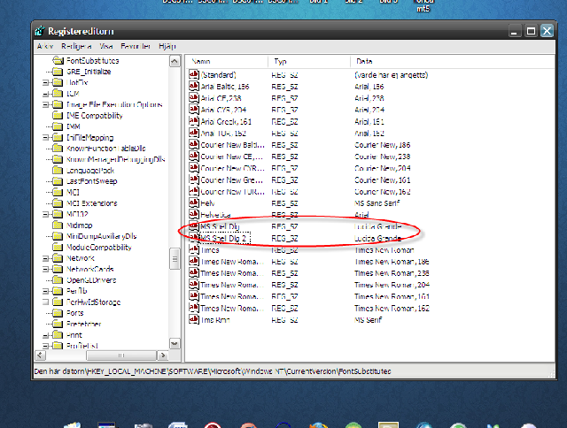Viewport: 567px width, 428px height.
Task: Select the Courier New Balt... value
Action: tap(232, 145)
